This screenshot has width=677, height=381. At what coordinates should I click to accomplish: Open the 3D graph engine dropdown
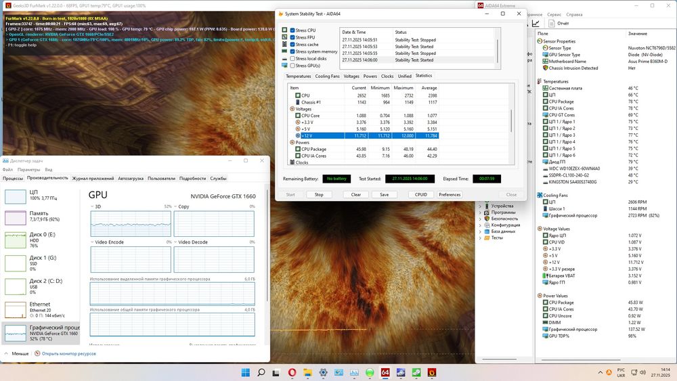point(92,206)
